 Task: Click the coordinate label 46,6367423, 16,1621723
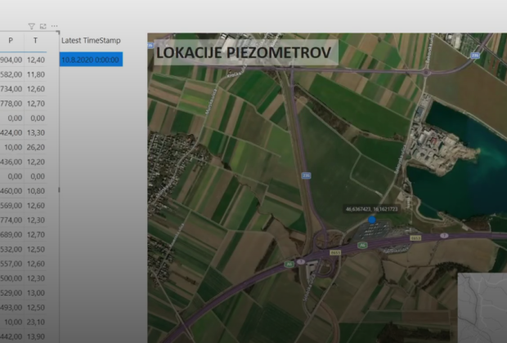(x=371, y=209)
